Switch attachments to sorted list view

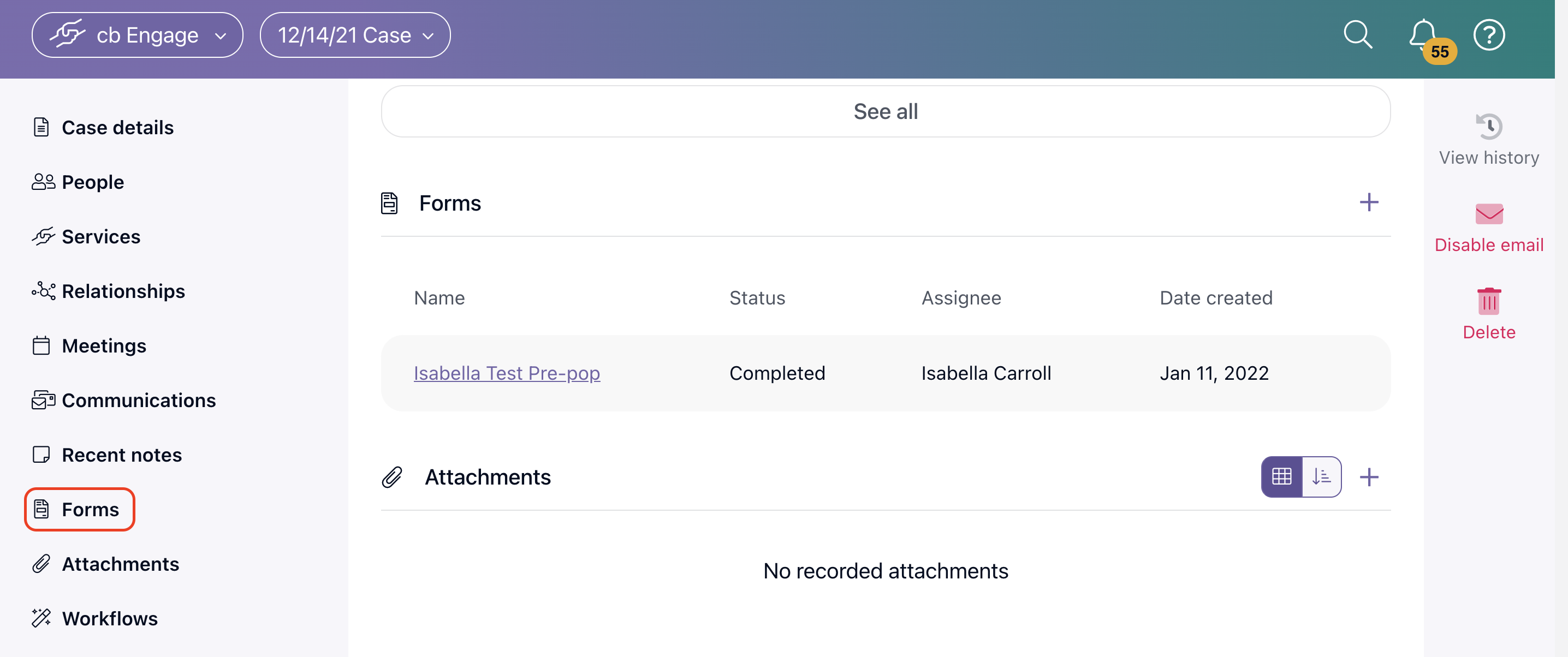pyautogui.click(x=1321, y=476)
